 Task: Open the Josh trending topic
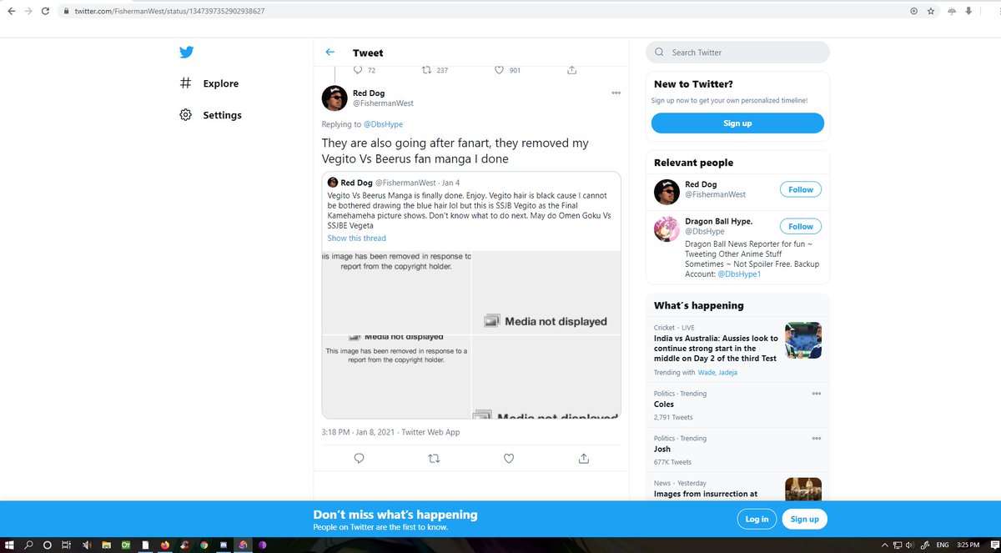coord(662,449)
